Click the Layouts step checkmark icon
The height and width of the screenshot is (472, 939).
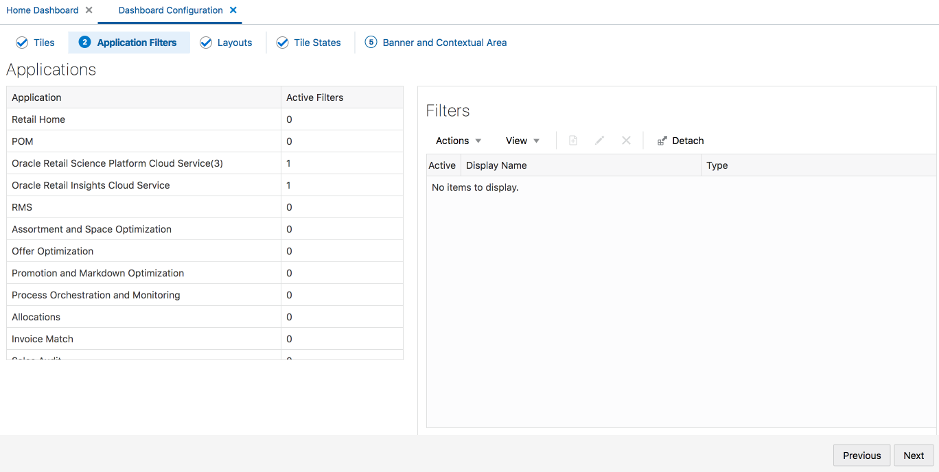click(x=205, y=43)
